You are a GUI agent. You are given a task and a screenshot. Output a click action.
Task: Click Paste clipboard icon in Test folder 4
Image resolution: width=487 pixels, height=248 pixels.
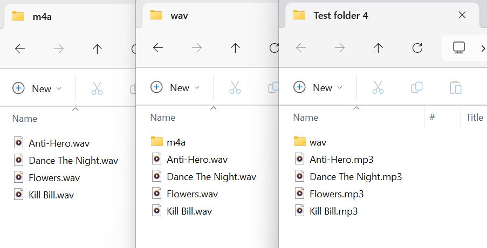pos(456,87)
